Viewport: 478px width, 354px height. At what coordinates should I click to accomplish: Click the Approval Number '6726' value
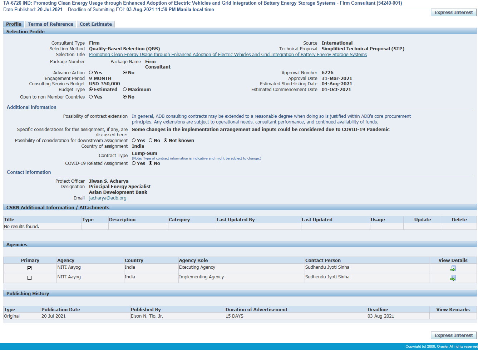click(327, 72)
